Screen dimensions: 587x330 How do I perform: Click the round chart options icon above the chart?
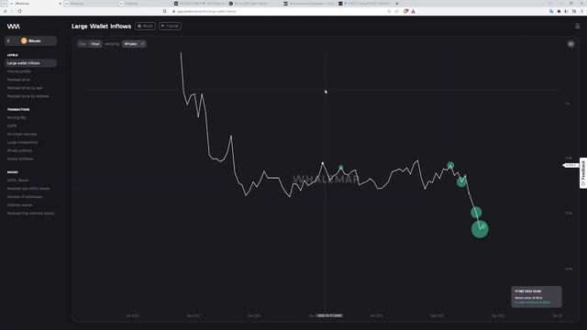(x=570, y=44)
